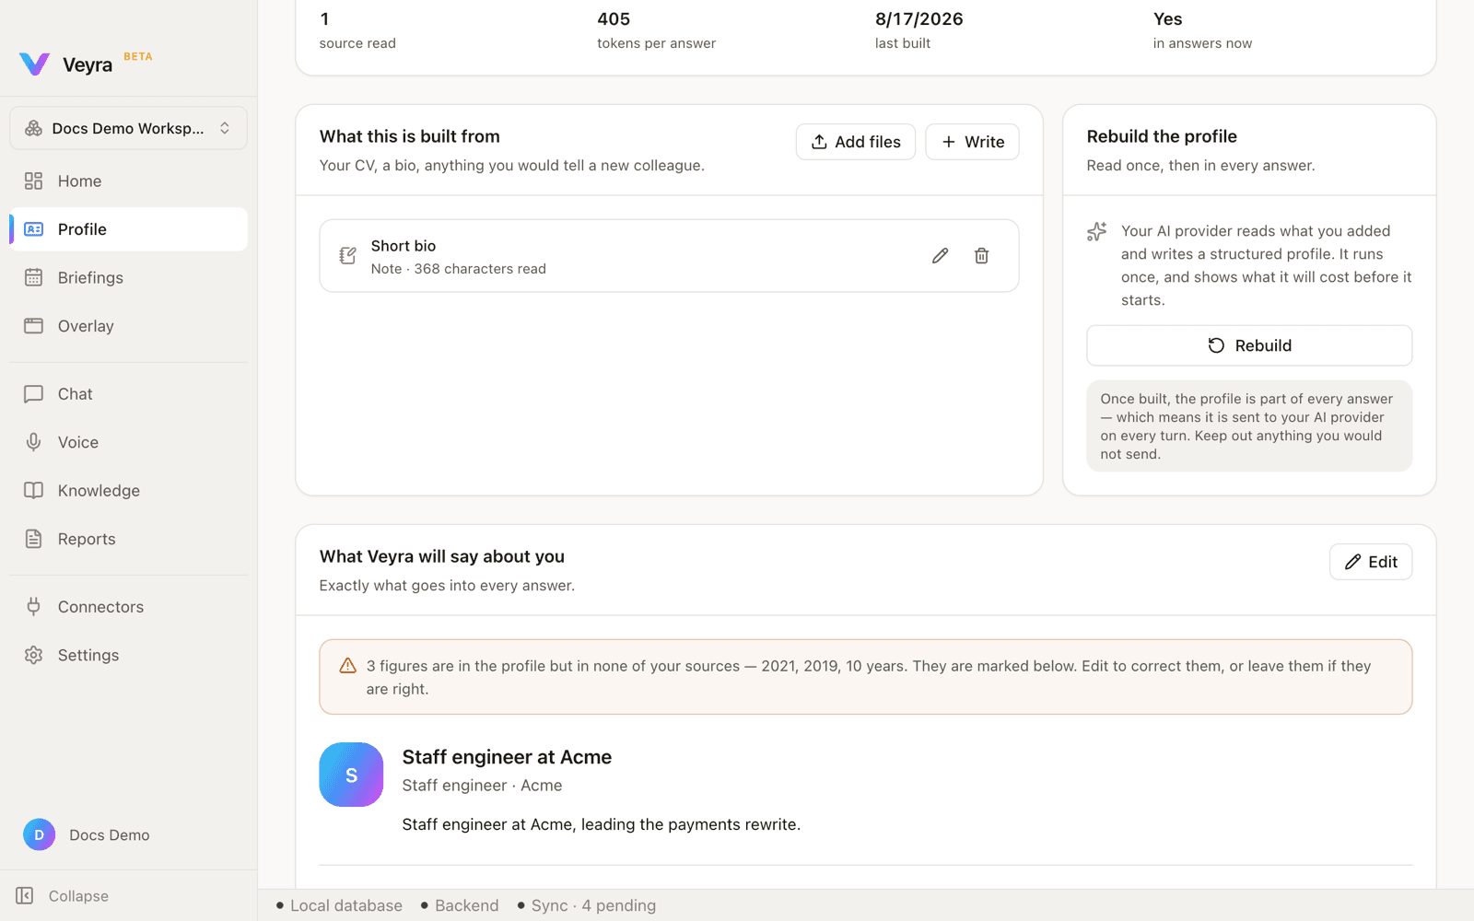Viewport: 1474px width, 921px height.
Task: Open the Docs Demo account name
Action: pos(110,835)
